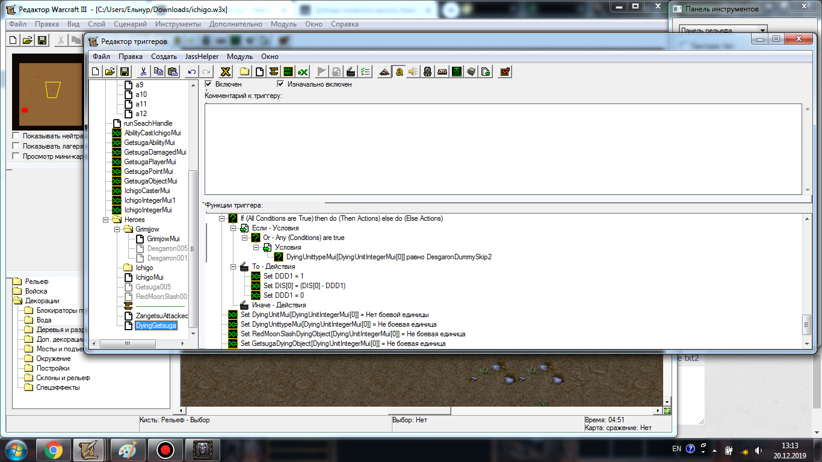Click Save icon in main Warcraft III editor toolbar
The height and width of the screenshot is (462, 822).
point(42,40)
